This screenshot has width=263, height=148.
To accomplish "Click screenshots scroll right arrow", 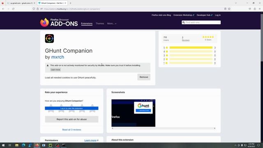I will point(215,128).
